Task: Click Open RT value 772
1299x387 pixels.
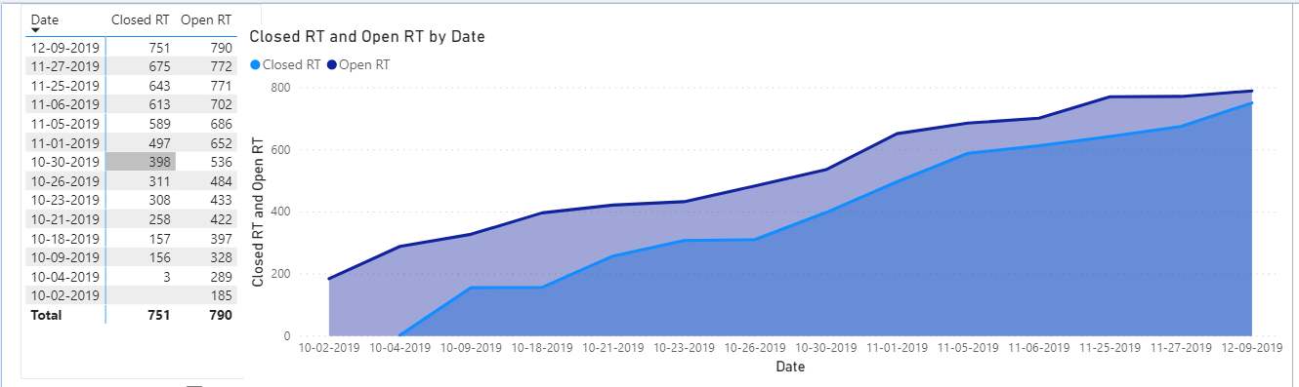Action: pos(222,66)
